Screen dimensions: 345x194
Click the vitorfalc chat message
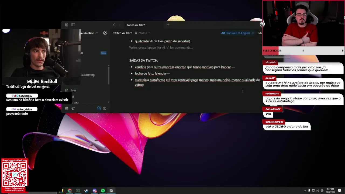(303, 68)
